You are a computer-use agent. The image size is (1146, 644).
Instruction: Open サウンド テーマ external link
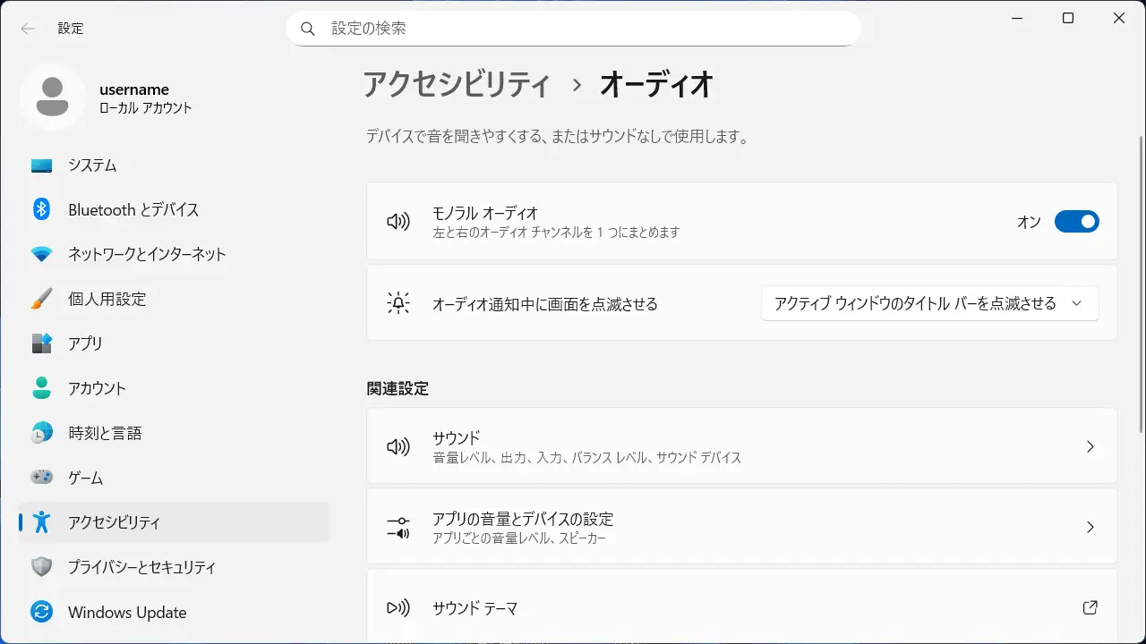click(x=1090, y=608)
